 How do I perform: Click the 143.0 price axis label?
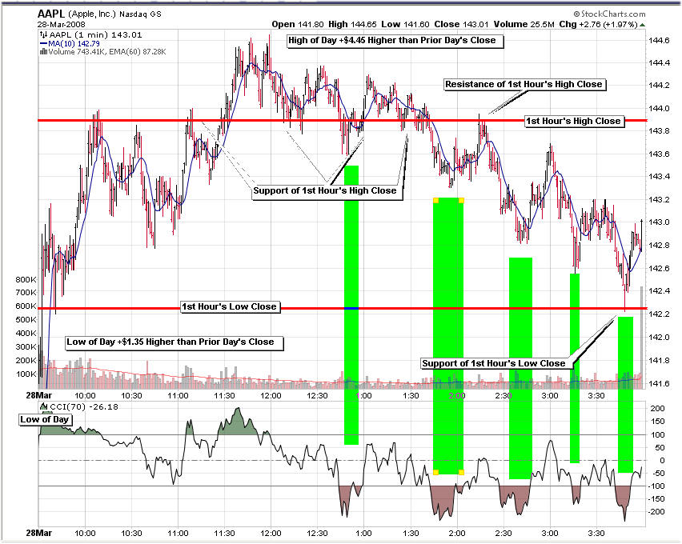(x=660, y=222)
